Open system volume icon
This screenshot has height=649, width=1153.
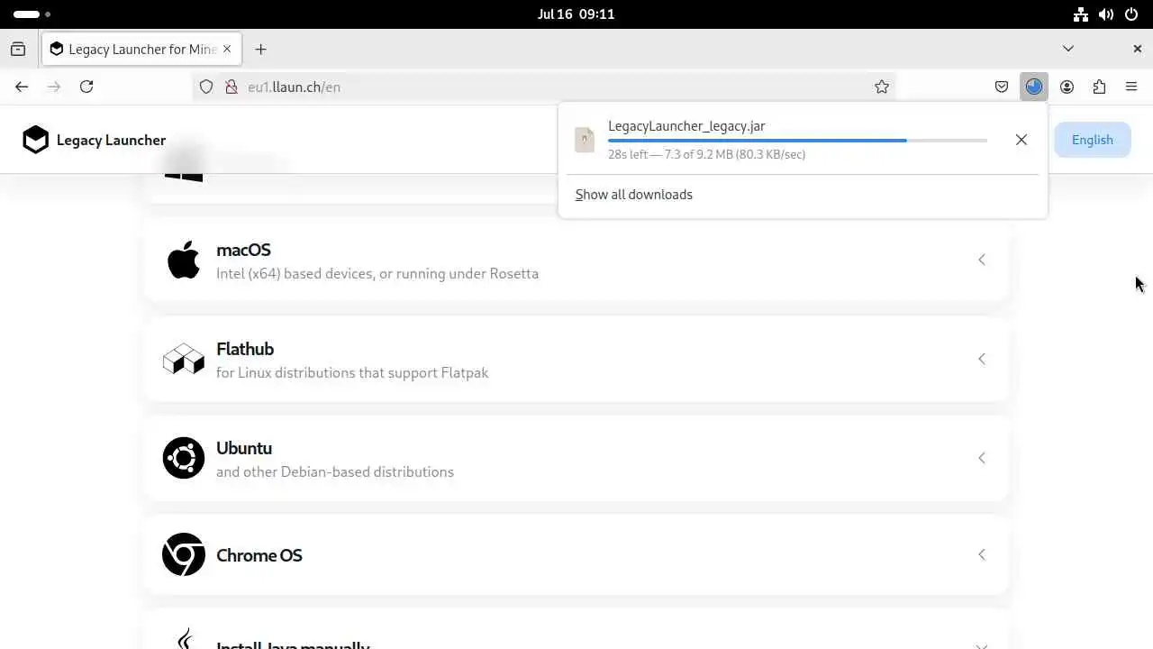pyautogui.click(x=1106, y=14)
